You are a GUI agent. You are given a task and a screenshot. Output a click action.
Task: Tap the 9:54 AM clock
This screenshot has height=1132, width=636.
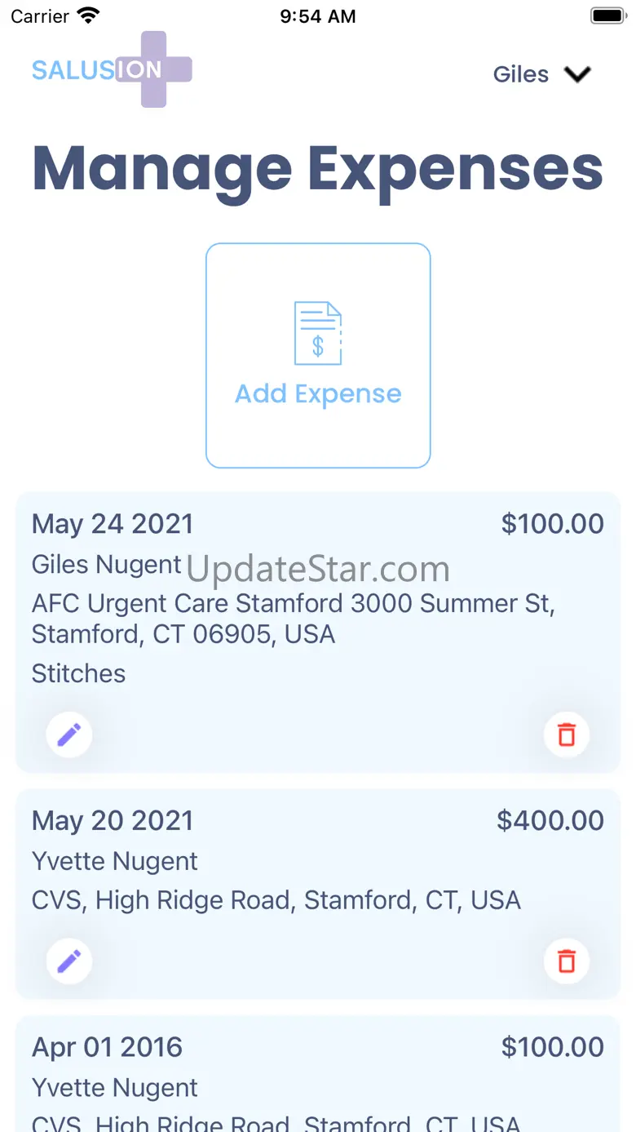click(x=318, y=16)
